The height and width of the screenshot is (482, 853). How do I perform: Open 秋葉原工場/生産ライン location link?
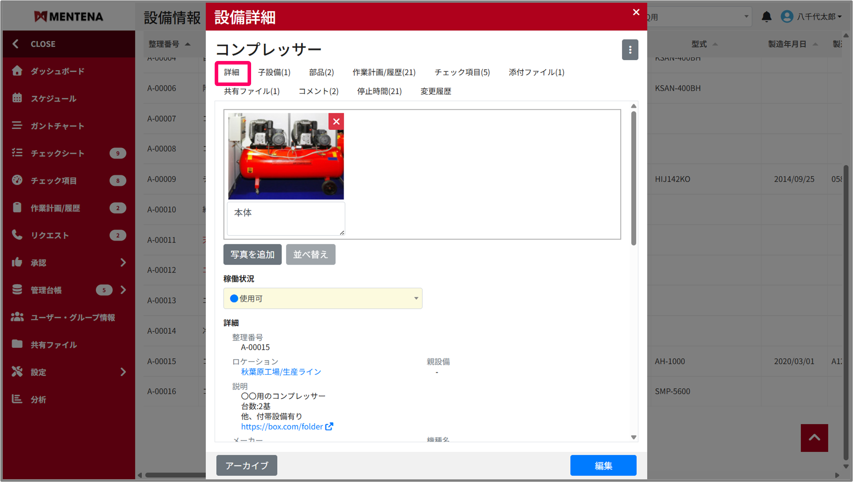281,372
